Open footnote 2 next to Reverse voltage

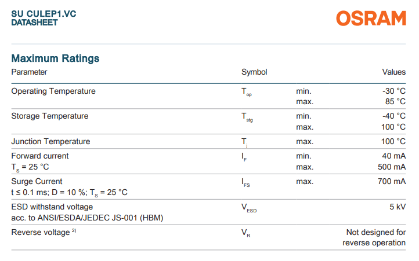74,231
